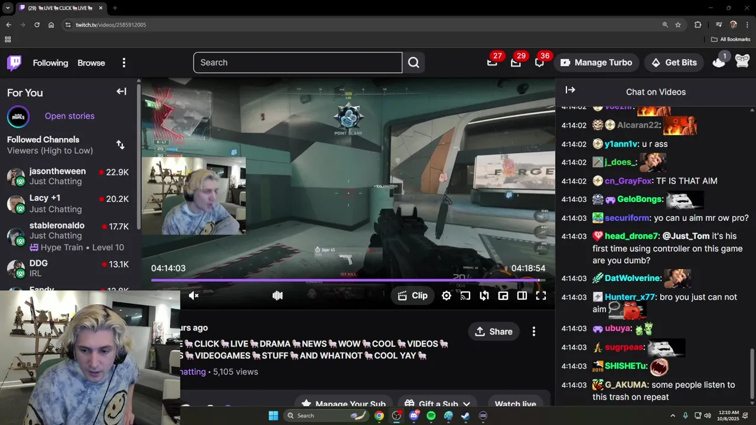The image size is (756, 425).
Task: Open Steam from the taskbar
Action: coord(465,416)
